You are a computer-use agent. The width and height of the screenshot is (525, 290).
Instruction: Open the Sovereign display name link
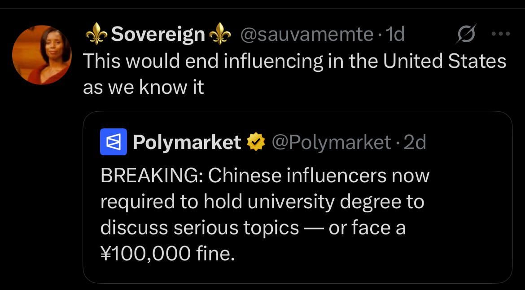click(x=158, y=34)
